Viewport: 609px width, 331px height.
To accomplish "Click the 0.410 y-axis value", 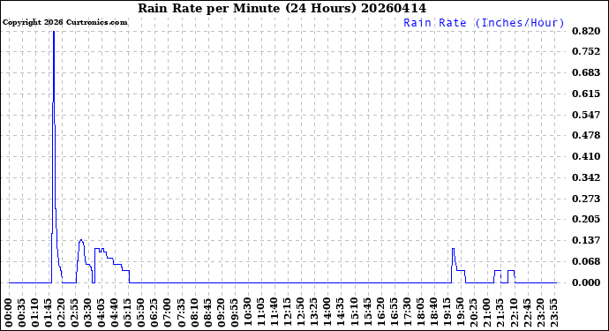I will [586, 156].
